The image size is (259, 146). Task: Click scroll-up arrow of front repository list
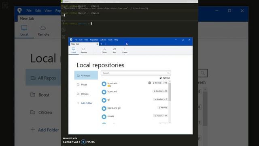(x=170, y=82)
